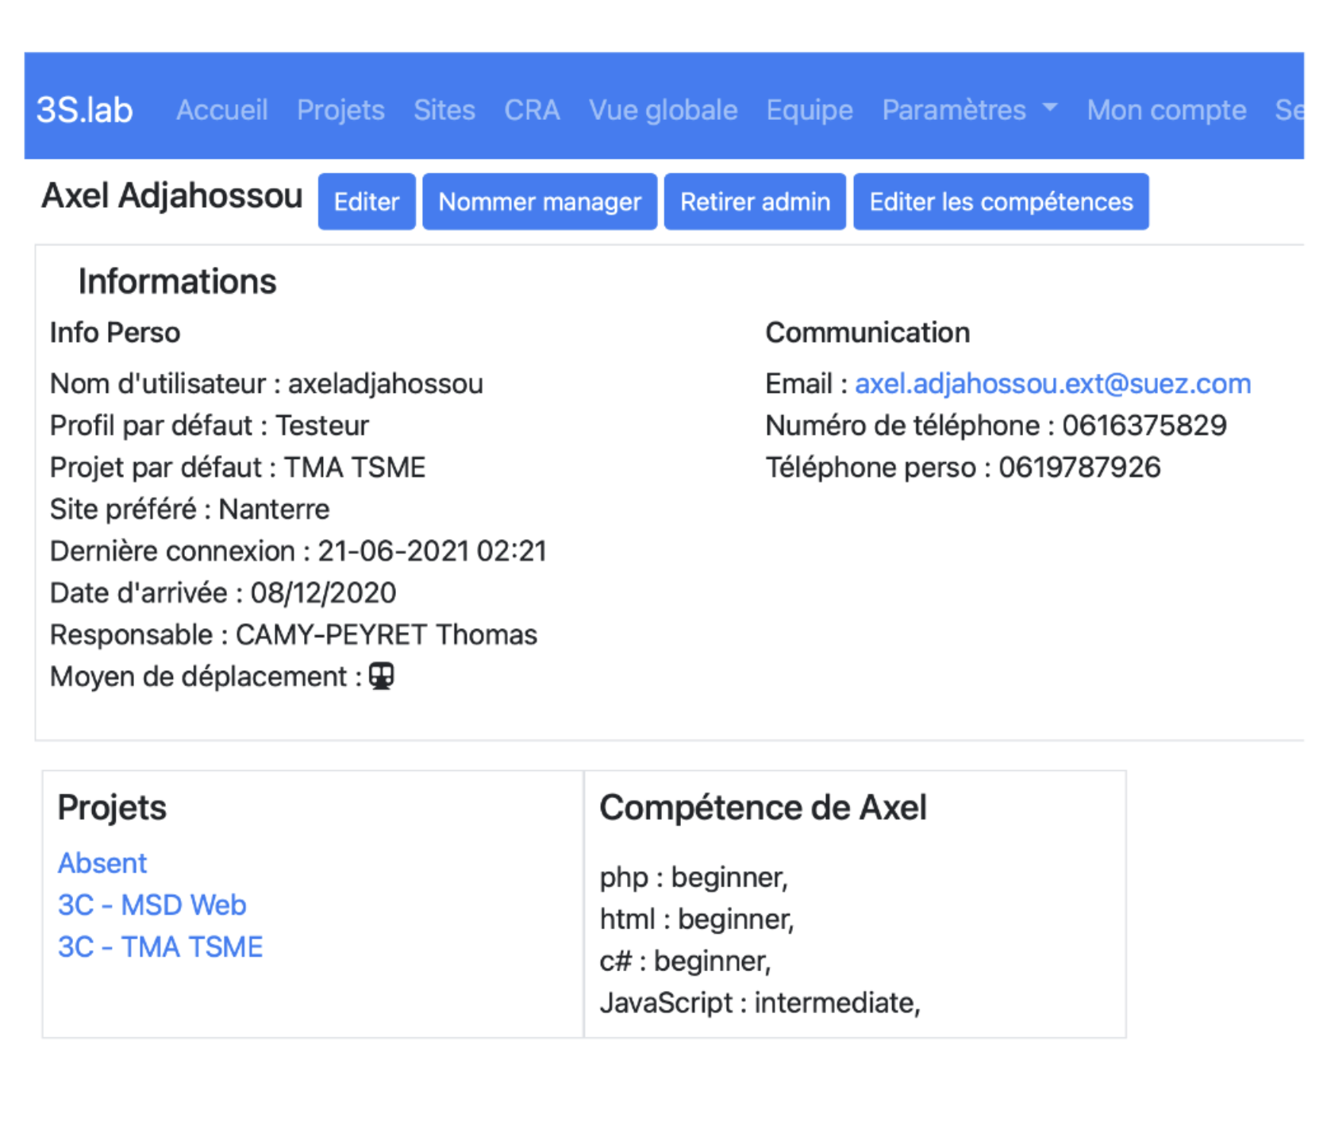Open the 3C - MSD Web project
Viewport: 1327px width, 1137px height.
pos(152,905)
